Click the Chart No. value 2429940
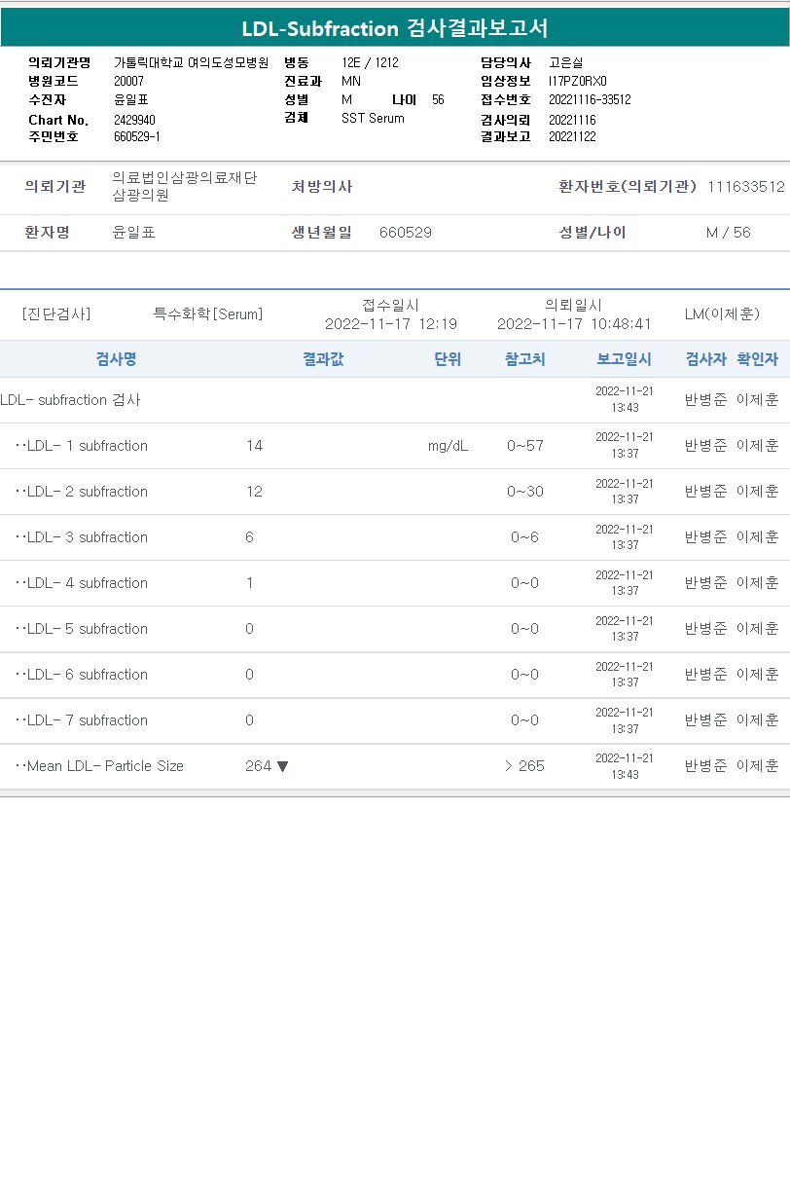The height and width of the screenshot is (1179, 790). tap(134, 120)
